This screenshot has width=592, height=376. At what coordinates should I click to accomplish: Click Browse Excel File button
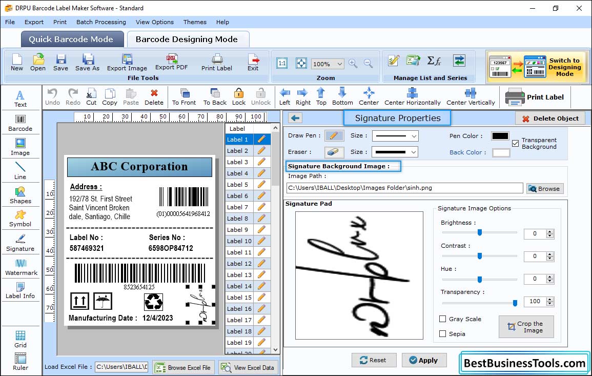point(183,367)
